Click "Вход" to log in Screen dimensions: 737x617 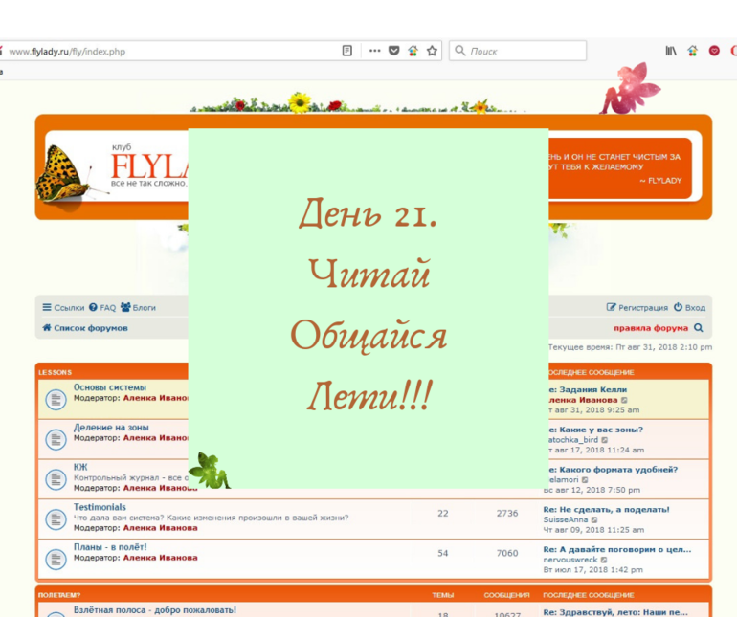point(689,308)
